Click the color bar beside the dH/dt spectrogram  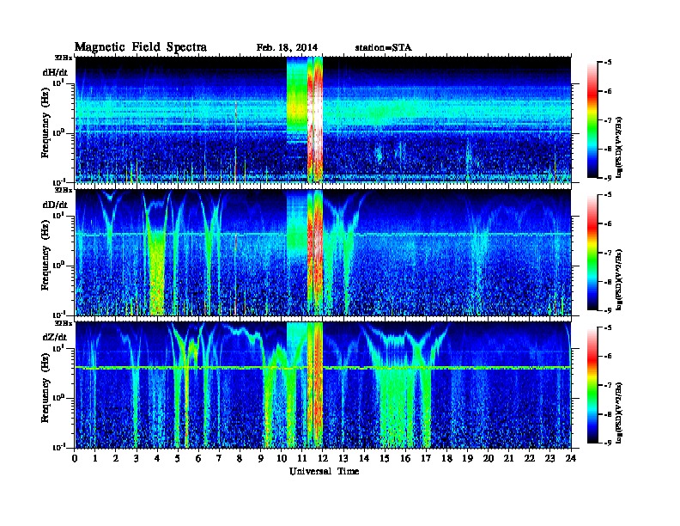592,119
